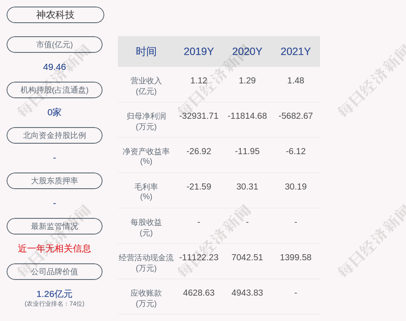Click the red 近一年无相关信息 text

click(55, 249)
